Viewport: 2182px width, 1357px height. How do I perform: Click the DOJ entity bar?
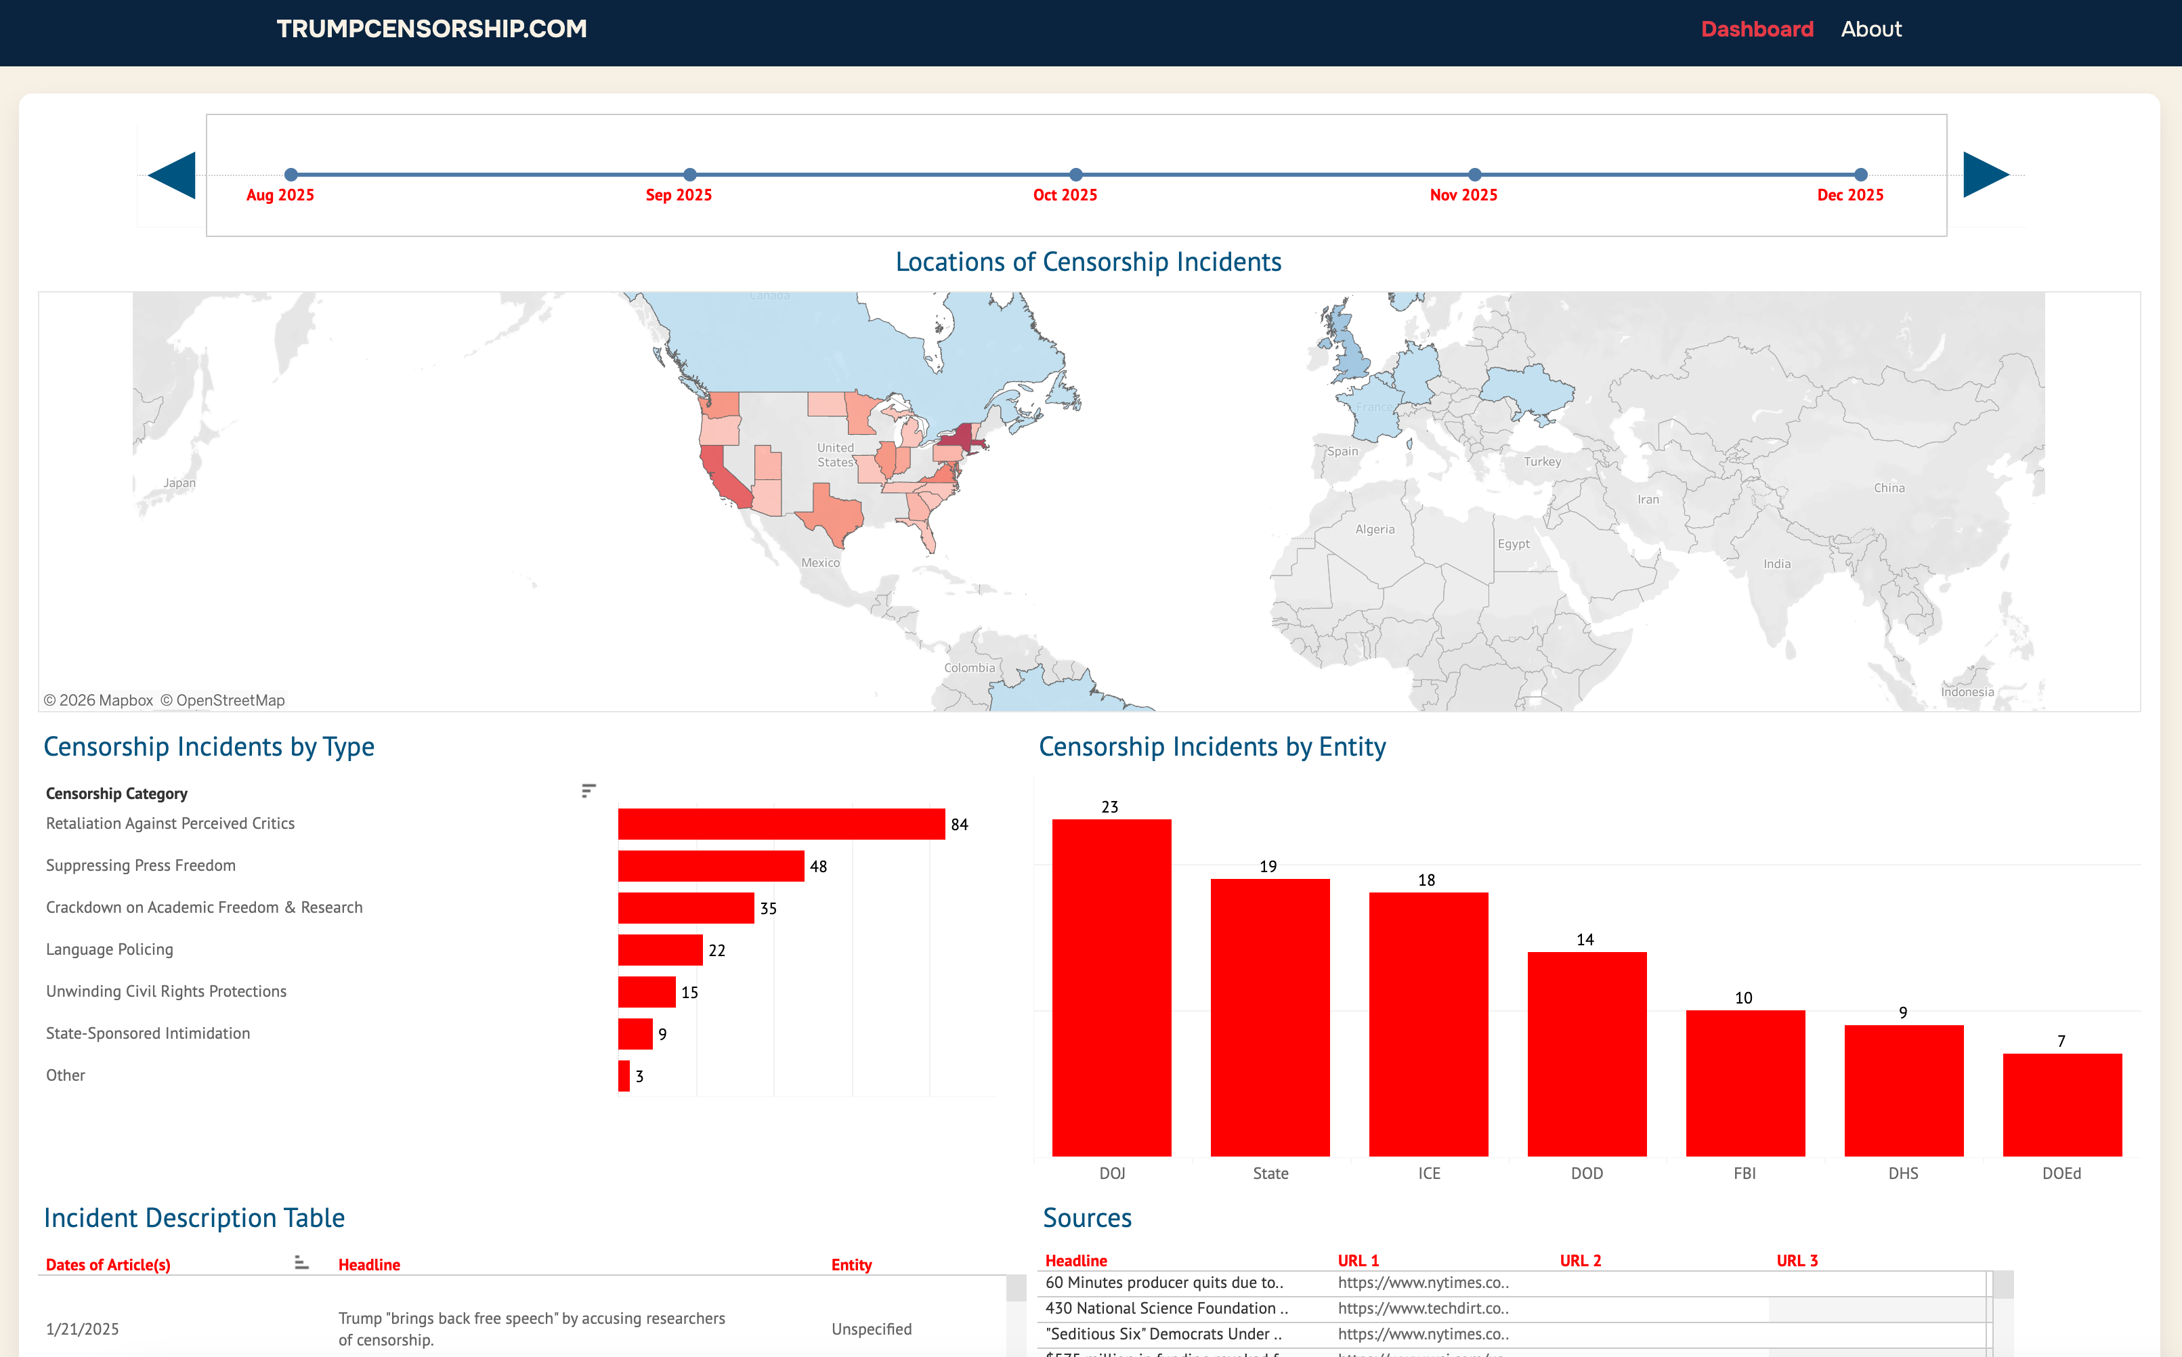click(1111, 987)
